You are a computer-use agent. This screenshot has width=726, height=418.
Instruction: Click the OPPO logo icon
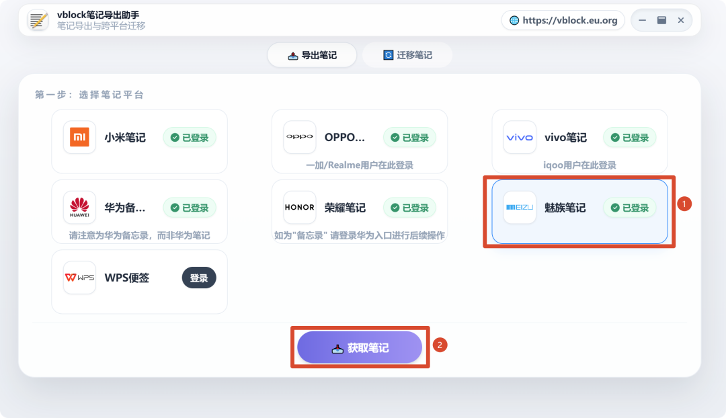coord(300,137)
